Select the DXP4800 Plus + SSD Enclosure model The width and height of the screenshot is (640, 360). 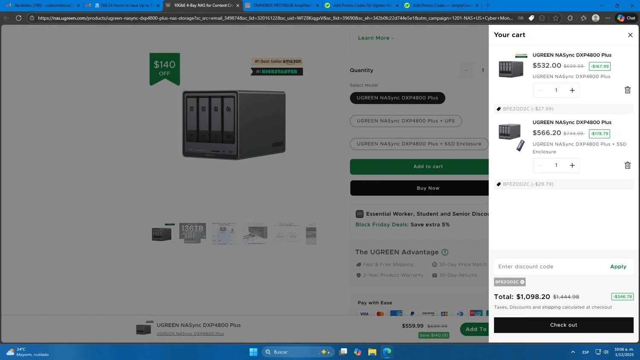(419, 144)
